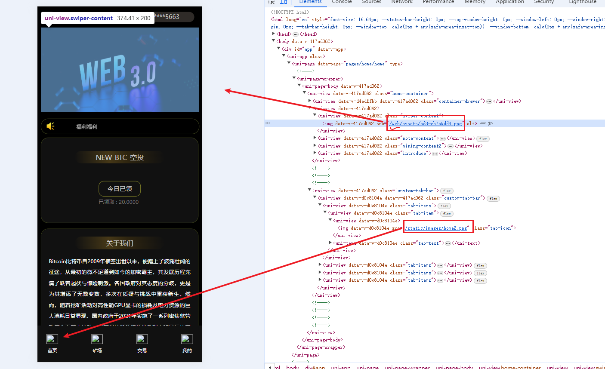The image size is (605, 369).
Task: Switch to the Console tab
Action: pyautogui.click(x=342, y=2)
